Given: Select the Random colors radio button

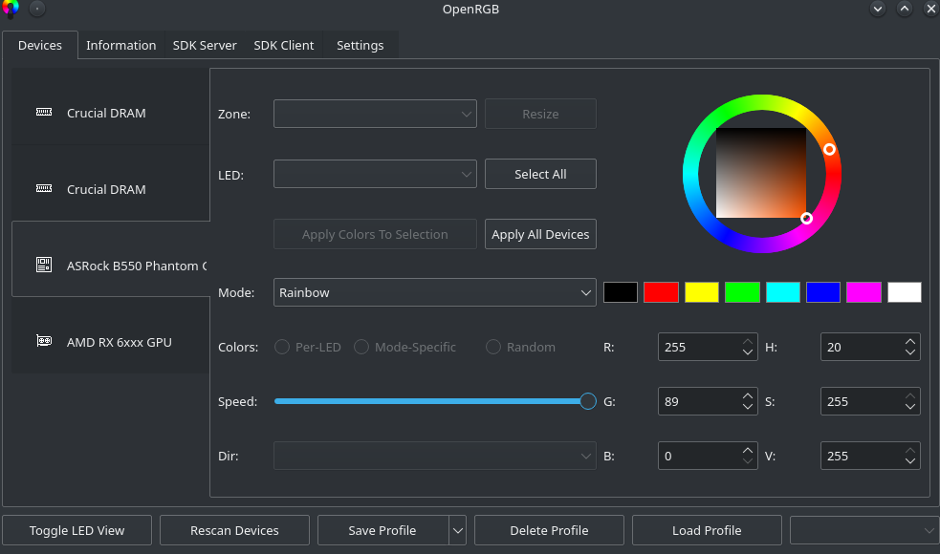Looking at the screenshot, I should (492, 347).
